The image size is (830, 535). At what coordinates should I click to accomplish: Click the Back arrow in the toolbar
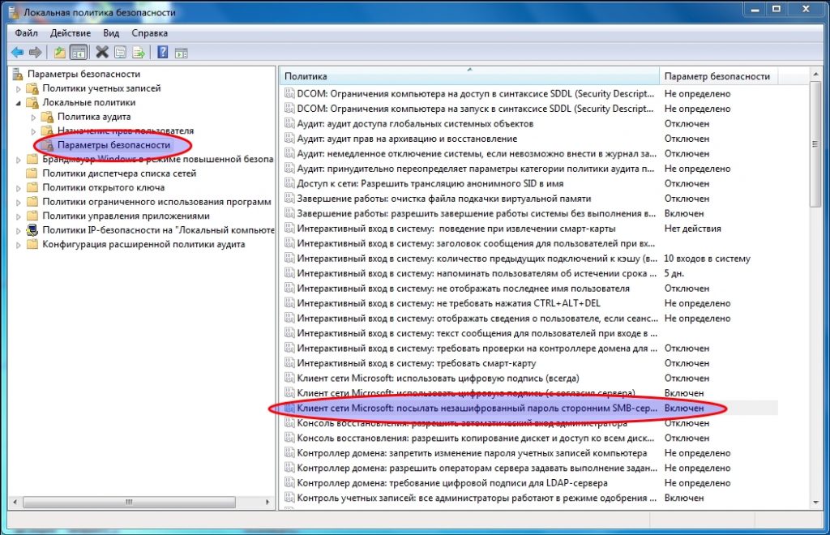click(18, 53)
